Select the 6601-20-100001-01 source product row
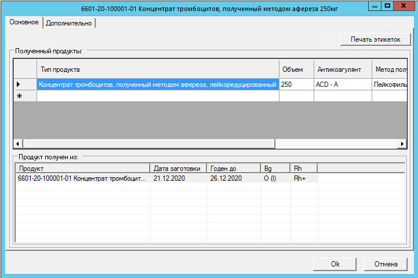Image resolution: width=418 pixels, height=278 pixels. tap(81, 178)
